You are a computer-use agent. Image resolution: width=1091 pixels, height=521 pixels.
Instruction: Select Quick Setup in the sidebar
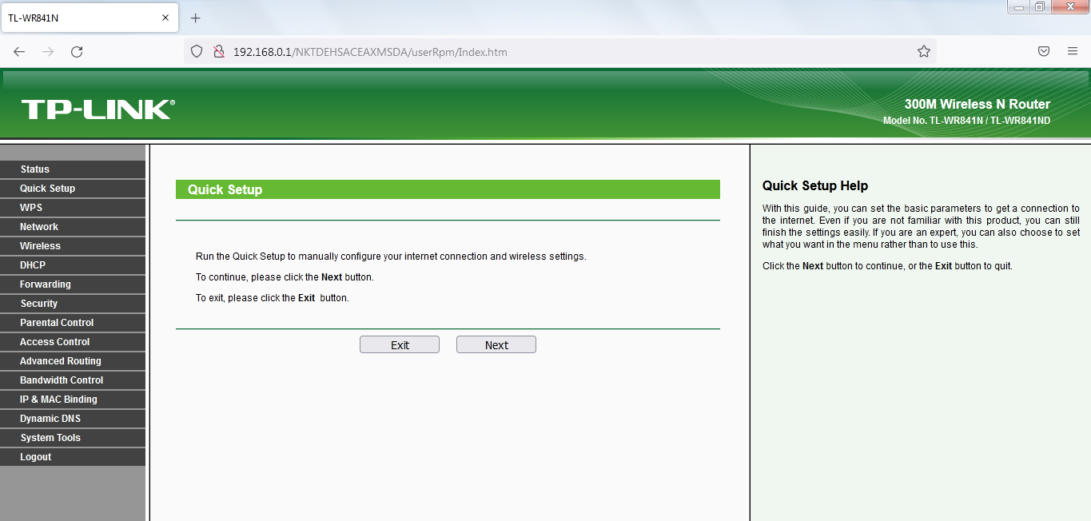pos(73,189)
